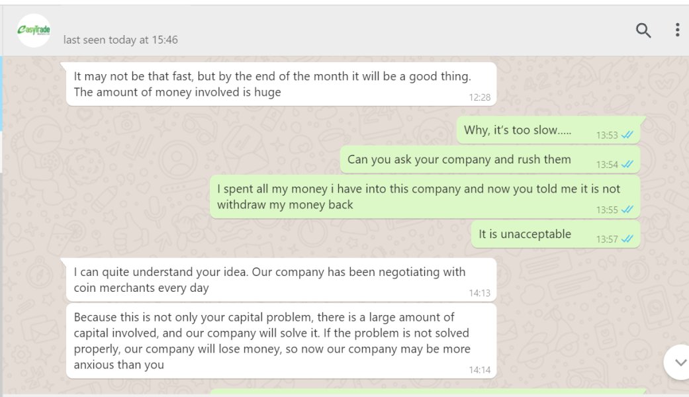Select the 'I can quite understand your idea' message
The image size is (689, 397).
pos(281,280)
